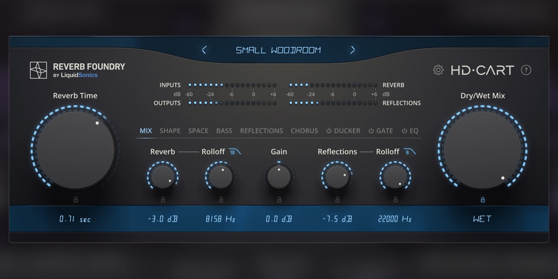Image resolution: width=558 pixels, height=279 pixels.
Task: Open the settings gear icon
Action: click(438, 70)
